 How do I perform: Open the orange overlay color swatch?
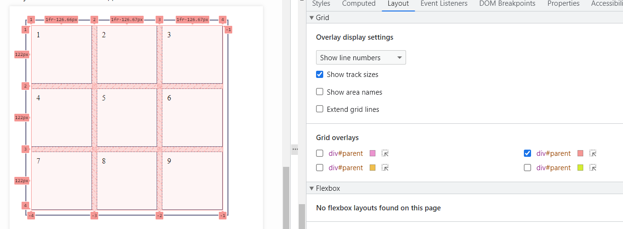click(373, 168)
